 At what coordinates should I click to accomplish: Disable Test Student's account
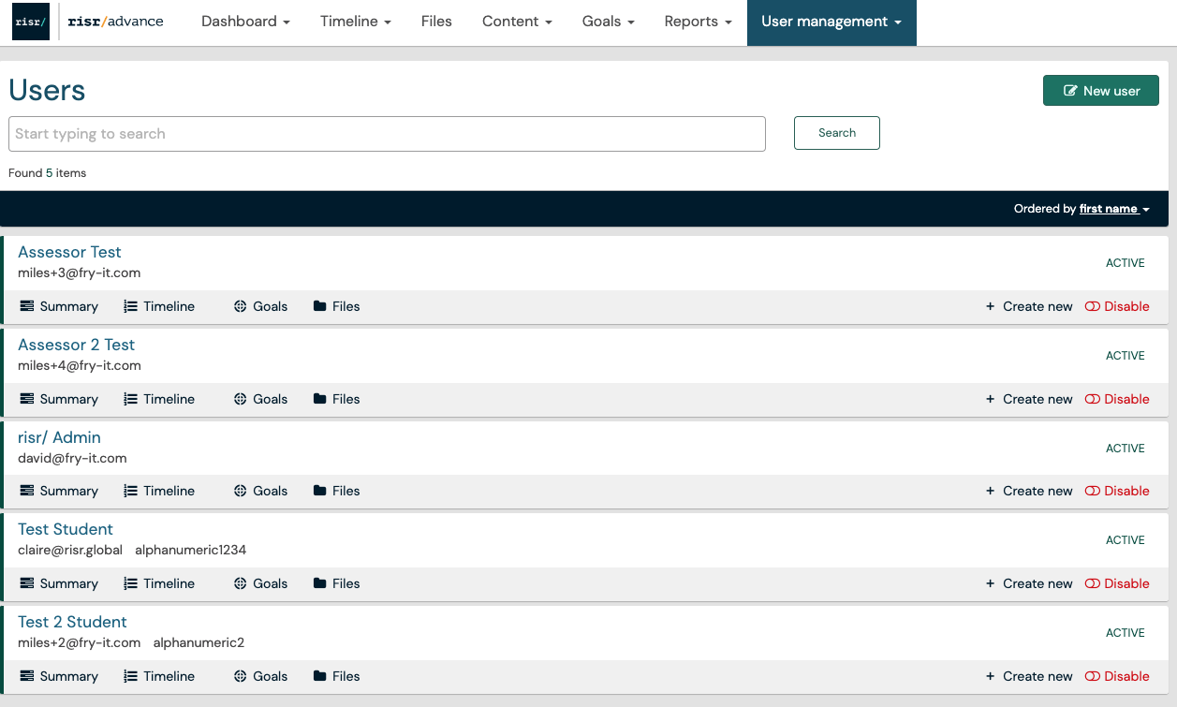tap(1117, 583)
